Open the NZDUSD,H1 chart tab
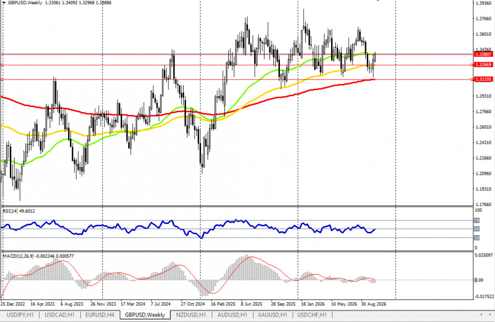 click(x=191, y=315)
